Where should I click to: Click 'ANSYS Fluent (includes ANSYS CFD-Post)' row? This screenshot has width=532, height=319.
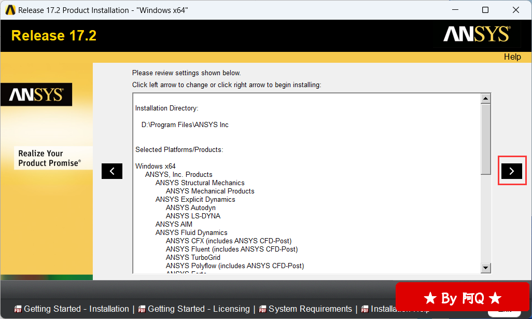point(232,249)
